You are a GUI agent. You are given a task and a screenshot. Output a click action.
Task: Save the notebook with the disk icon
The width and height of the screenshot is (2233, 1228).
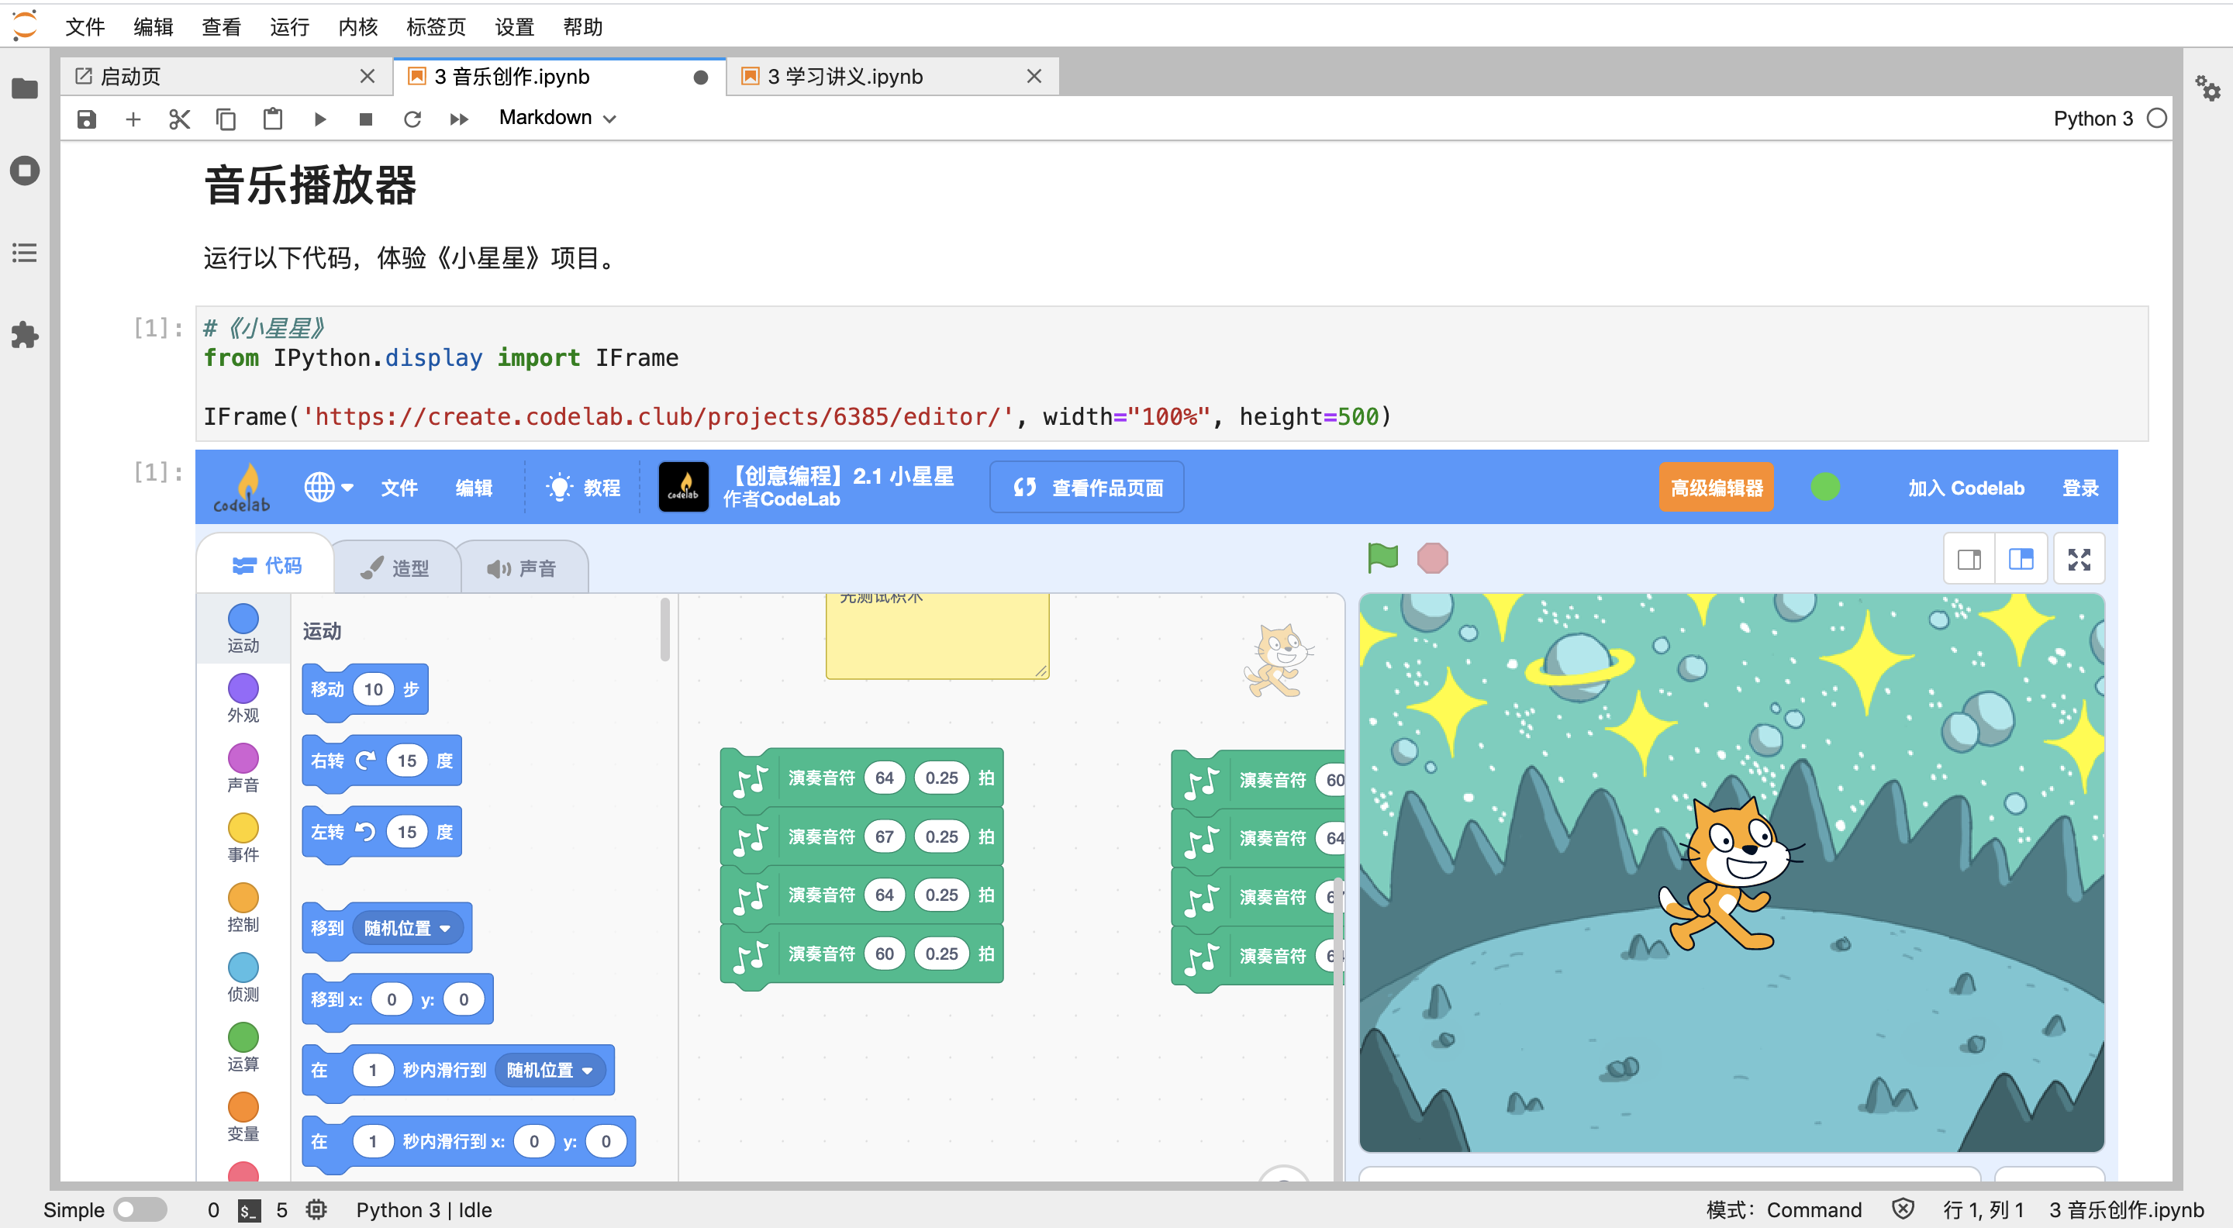[87, 119]
